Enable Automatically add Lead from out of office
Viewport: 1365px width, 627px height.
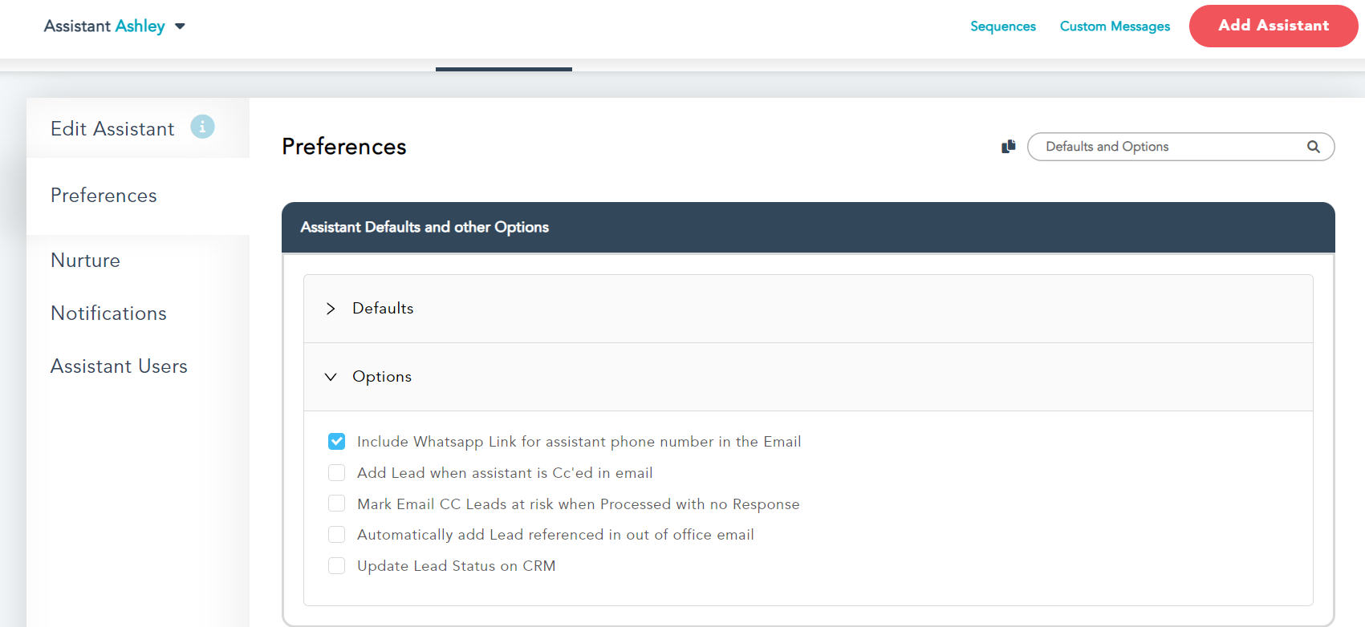click(x=337, y=535)
